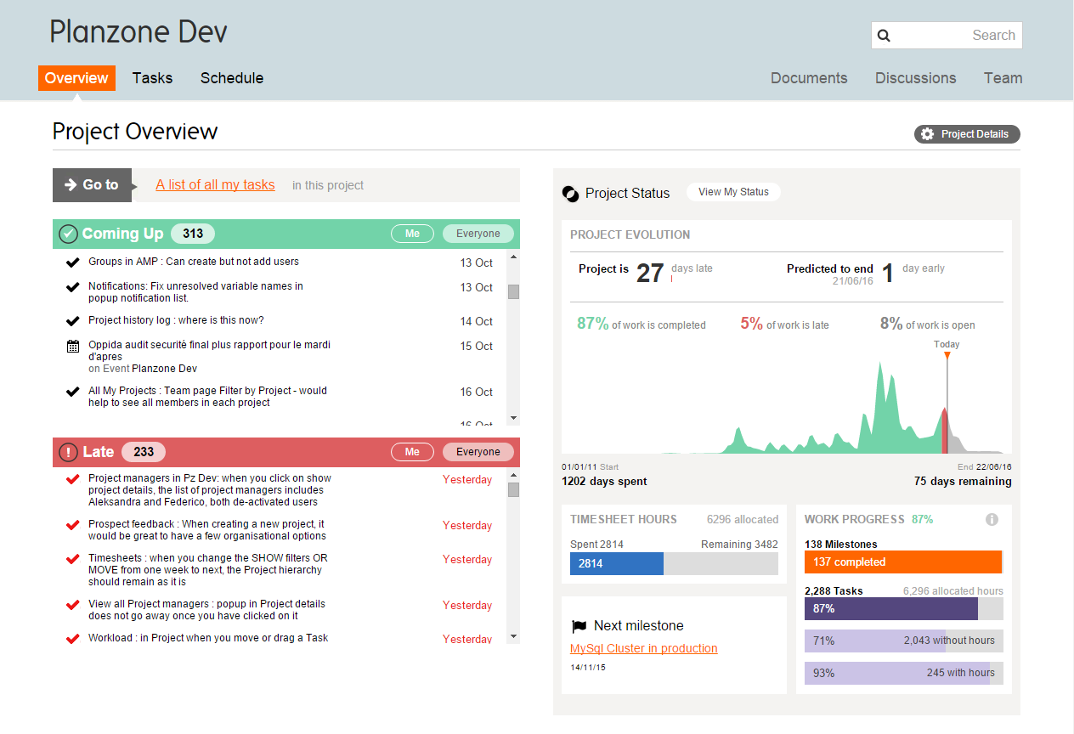Click the checkmark circle icon in Coming Up header
The width and height of the screenshot is (1074, 734).
coord(68,233)
